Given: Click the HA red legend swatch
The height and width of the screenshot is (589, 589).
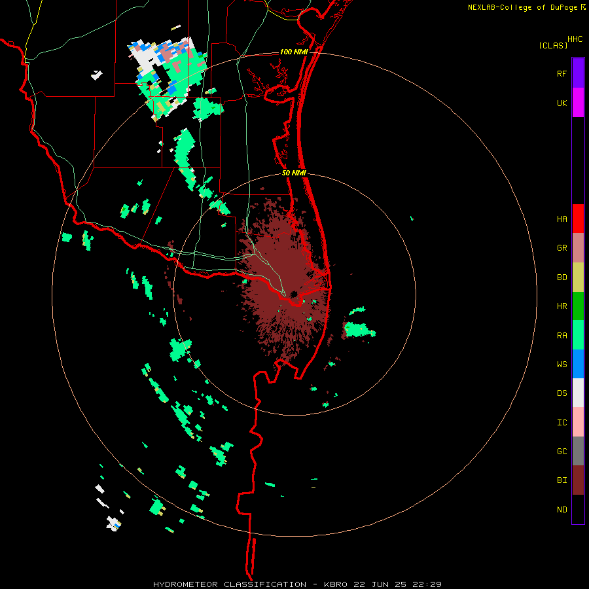Looking at the screenshot, I should [578, 219].
